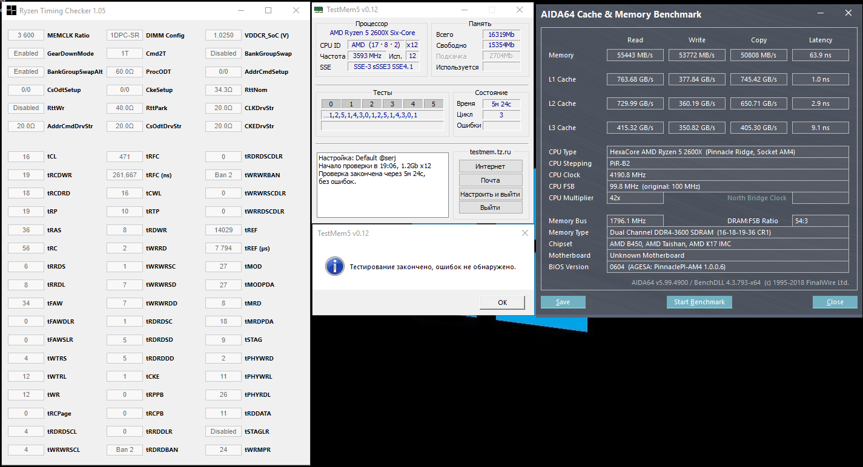Image resolution: width=863 pixels, height=467 pixels.
Task: Click the Close button in AIDA64
Action: point(835,302)
